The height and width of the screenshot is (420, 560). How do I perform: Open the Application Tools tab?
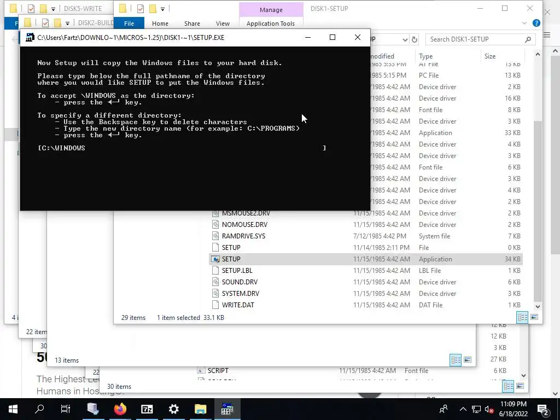click(271, 23)
